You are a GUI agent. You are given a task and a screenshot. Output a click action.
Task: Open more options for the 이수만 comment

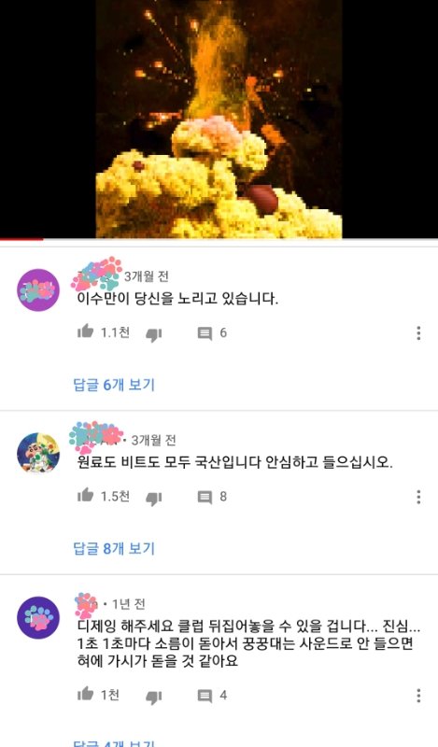coord(418,333)
